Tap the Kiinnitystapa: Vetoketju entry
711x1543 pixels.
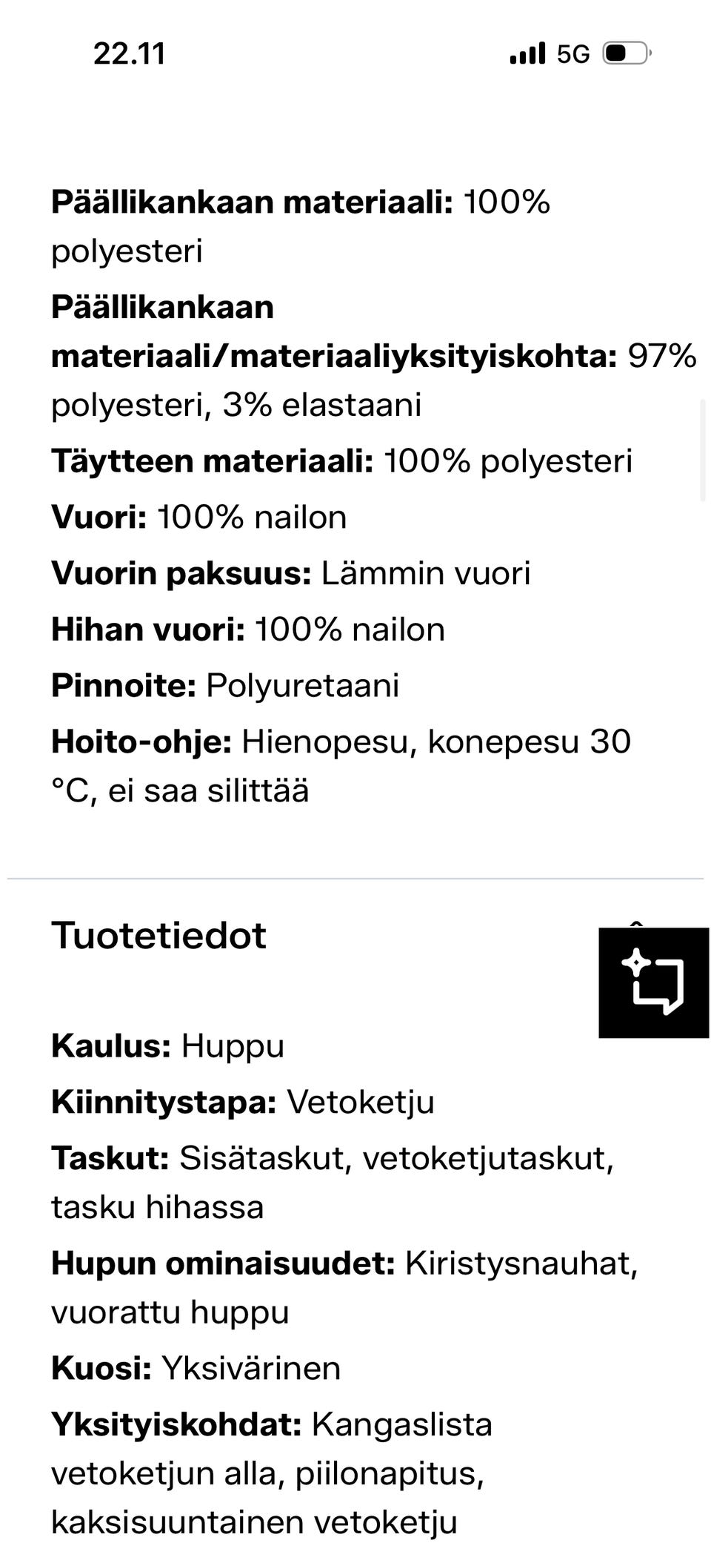pos(244,1103)
